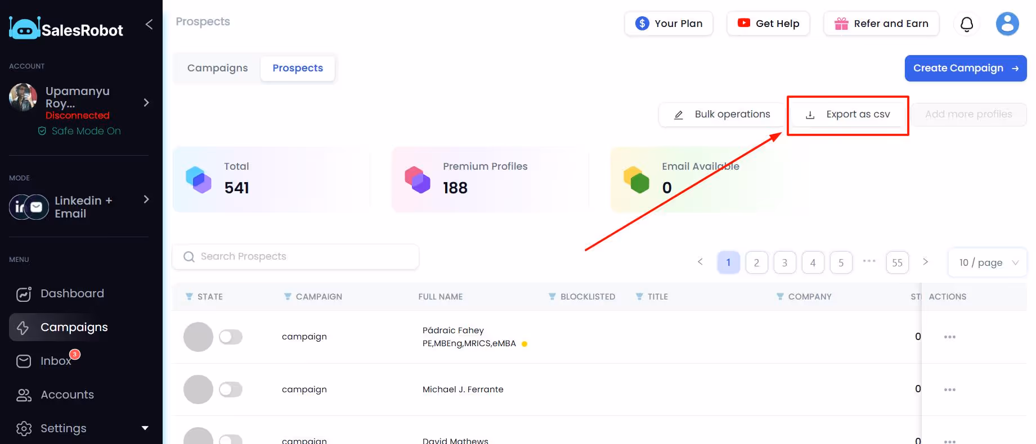
Task: Click the Accounts people icon
Action: point(24,395)
